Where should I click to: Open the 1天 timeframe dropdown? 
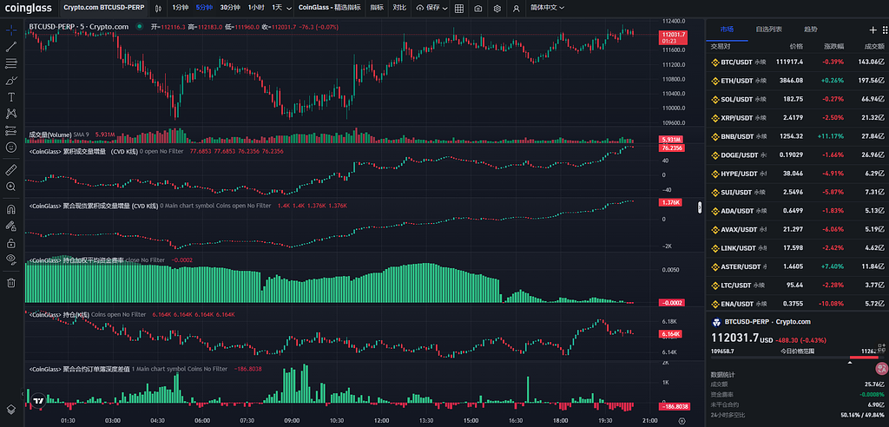280,8
